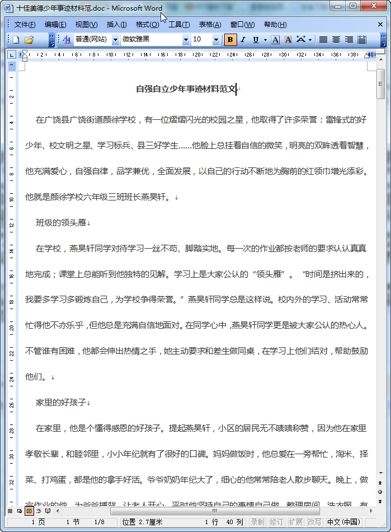This screenshot has height=532, width=391.
Task: Open the 编辑(E) menu
Action: pos(55,25)
